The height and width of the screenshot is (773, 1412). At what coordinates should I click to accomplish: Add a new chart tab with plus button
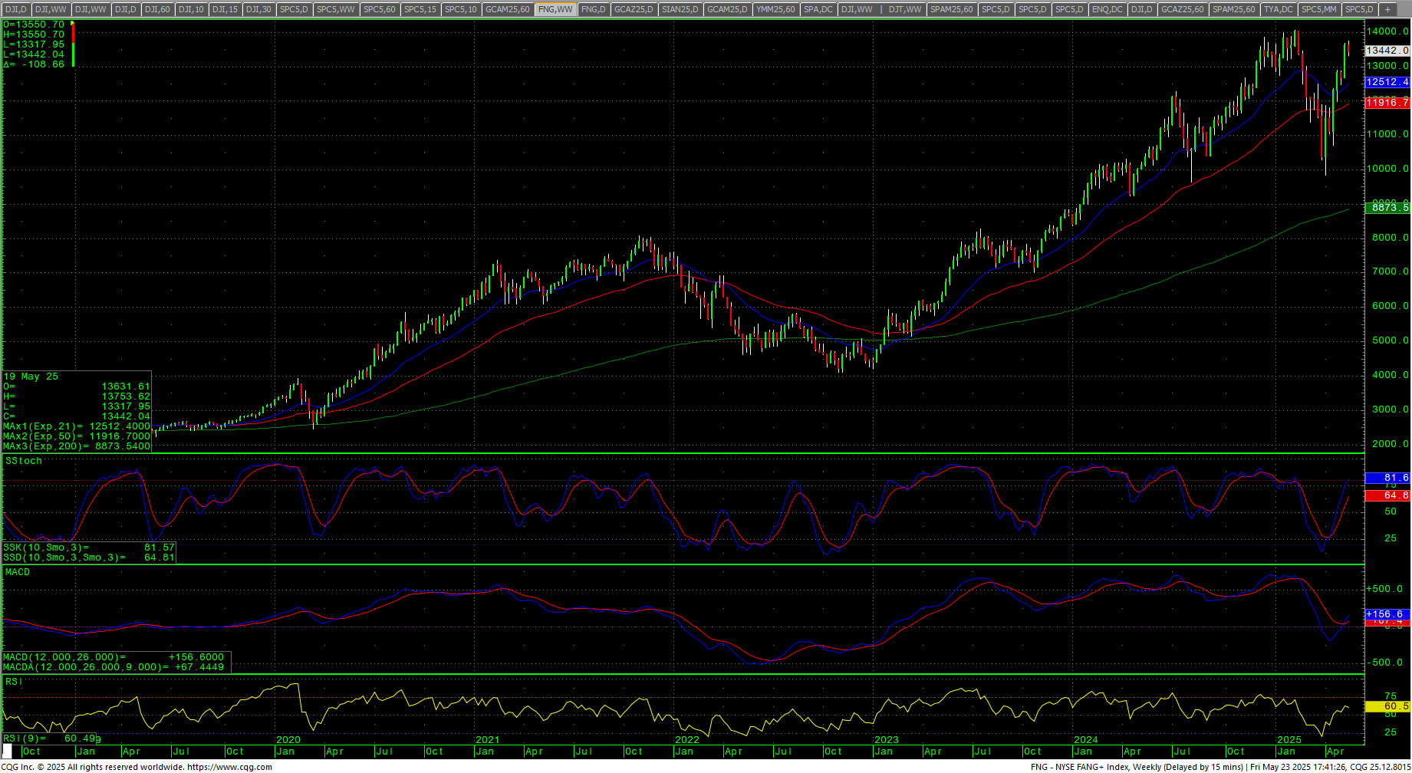1387,9
